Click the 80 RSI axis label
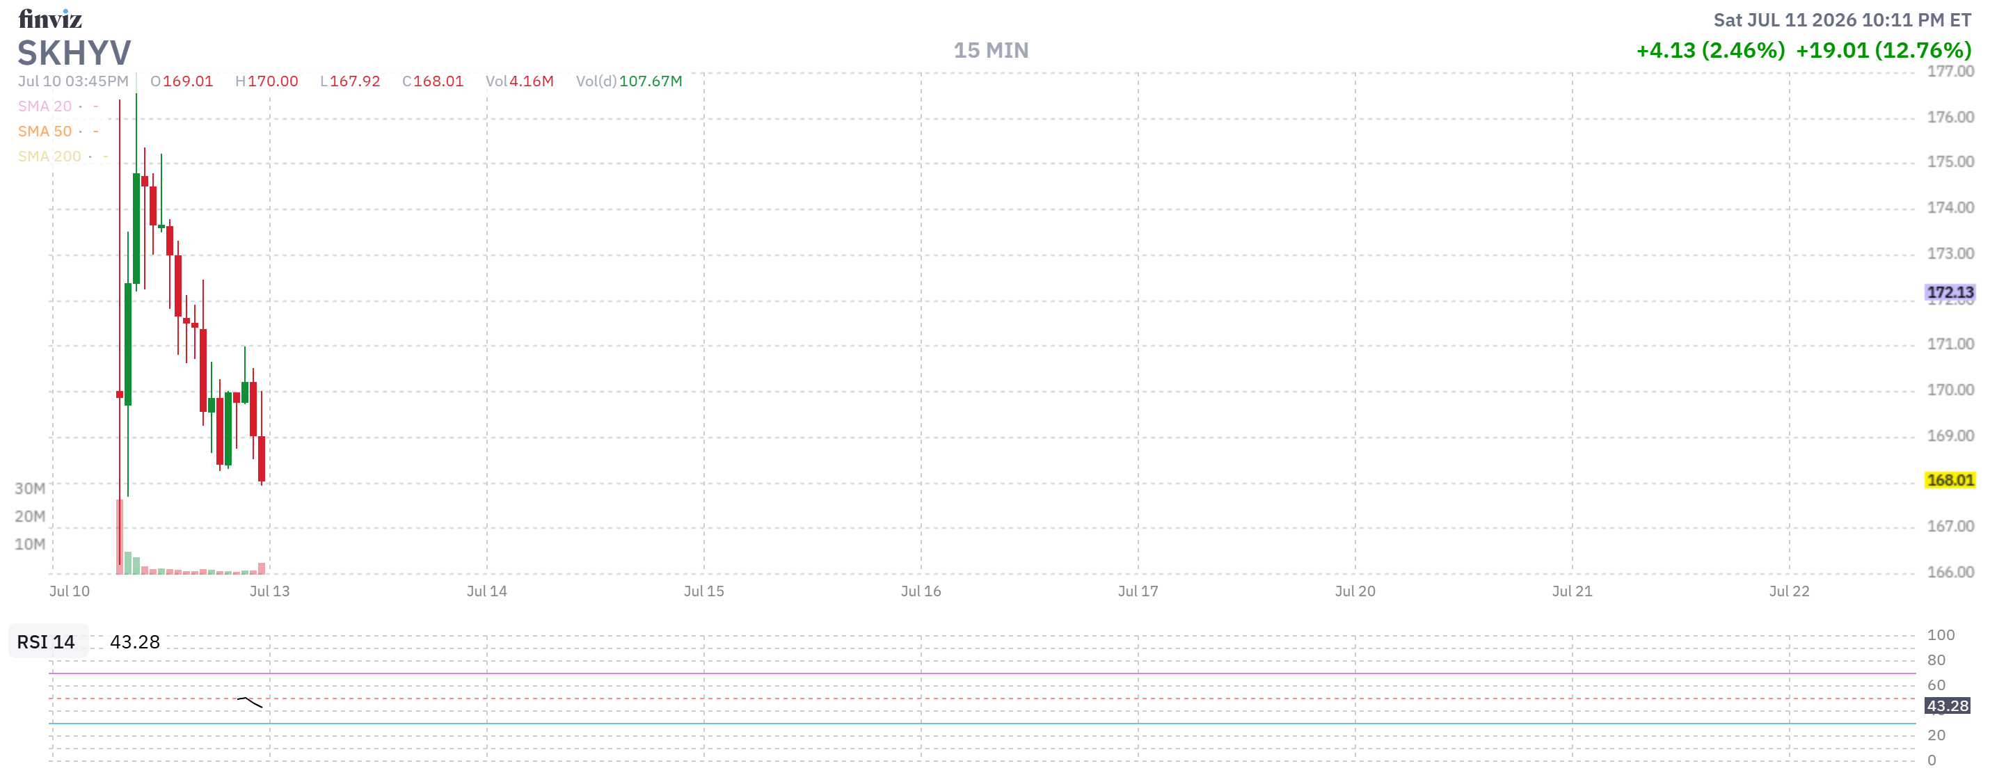This screenshot has height=782, width=1990. [x=1936, y=660]
